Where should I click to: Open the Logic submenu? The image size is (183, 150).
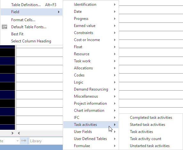tap(91, 82)
